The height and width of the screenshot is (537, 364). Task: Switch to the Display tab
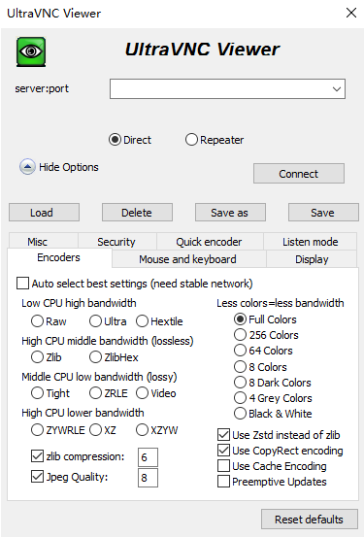pyautogui.click(x=312, y=259)
